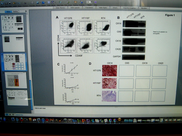This screenshot has height=136, width=182.
Task: Click the panel 'B' label on slide
Action: 118,18
